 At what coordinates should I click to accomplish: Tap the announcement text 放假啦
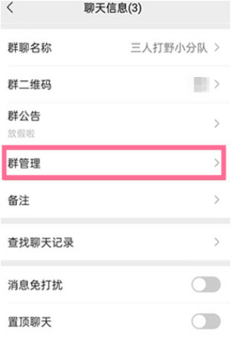(x=21, y=133)
